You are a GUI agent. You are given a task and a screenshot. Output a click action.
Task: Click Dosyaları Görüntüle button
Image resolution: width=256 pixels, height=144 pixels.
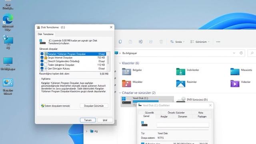pyautogui.click(x=94, y=106)
